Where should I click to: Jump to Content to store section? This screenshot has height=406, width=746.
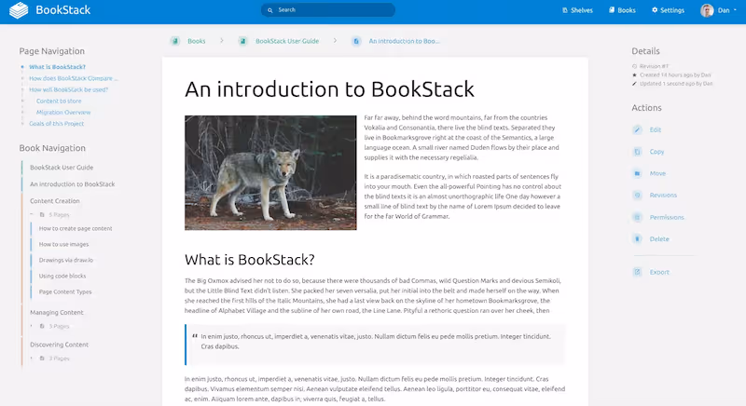coord(59,101)
